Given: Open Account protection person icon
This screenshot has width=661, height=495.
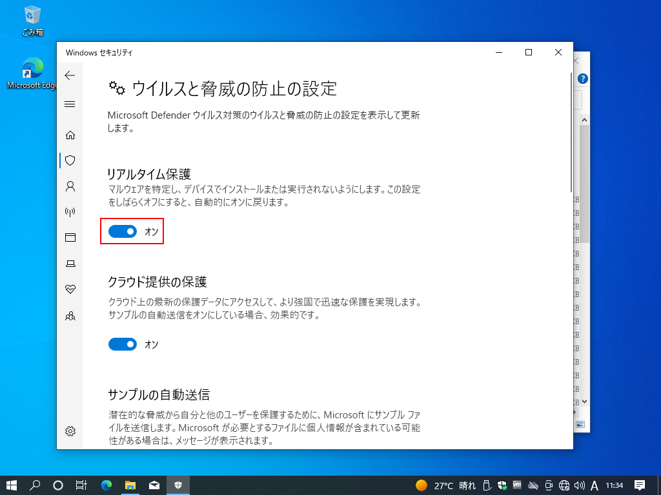Looking at the screenshot, I should pos(70,186).
